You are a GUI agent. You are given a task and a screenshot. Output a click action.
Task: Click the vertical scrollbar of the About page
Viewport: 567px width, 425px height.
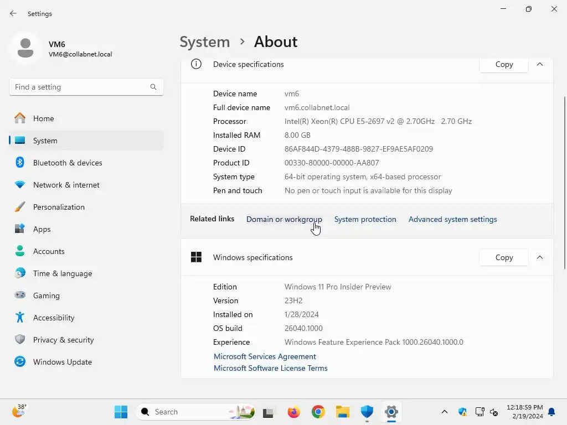click(x=564, y=183)
